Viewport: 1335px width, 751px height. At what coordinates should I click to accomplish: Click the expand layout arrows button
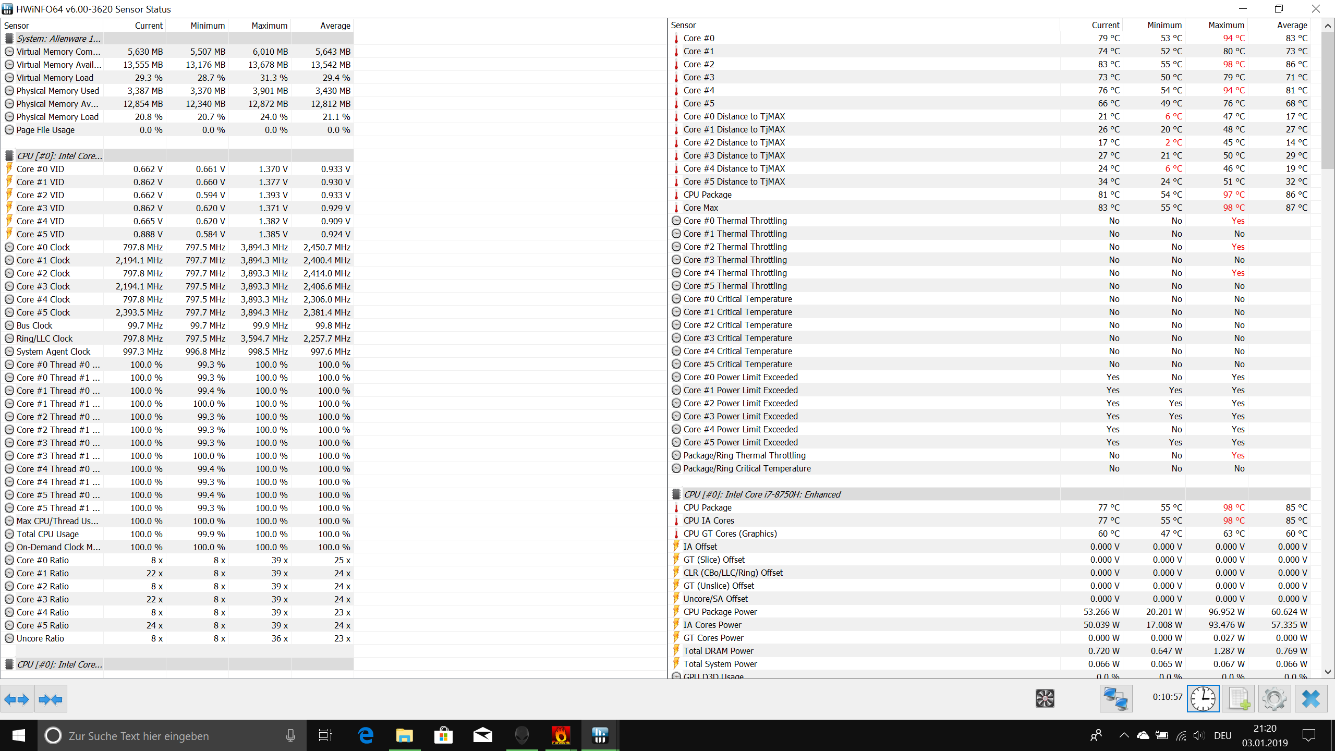[17, 699]
